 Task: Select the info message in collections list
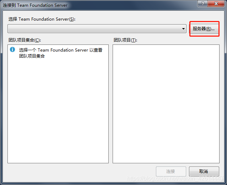click(61, 53)
